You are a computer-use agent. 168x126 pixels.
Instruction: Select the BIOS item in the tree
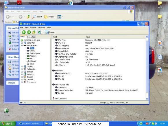coord(32,64)
